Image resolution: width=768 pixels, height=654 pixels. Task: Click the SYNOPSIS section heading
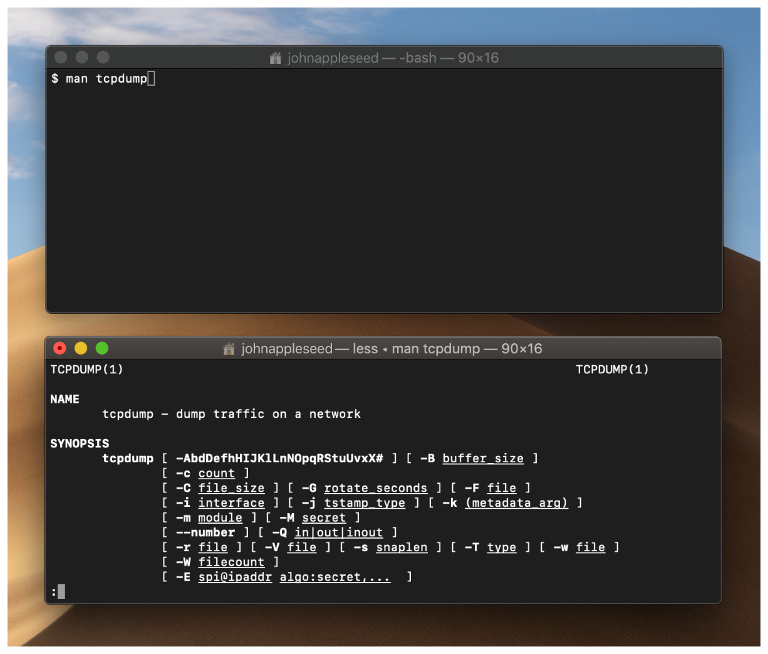[x=80, y=444]
